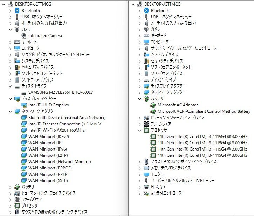This screenshot has height=216, width=254.
Task: Expand Bluetooth category in the left pane
Action: [11, 11]
